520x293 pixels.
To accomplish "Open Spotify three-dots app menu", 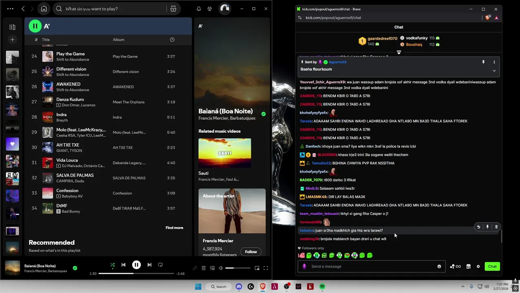I will (10, 9).
